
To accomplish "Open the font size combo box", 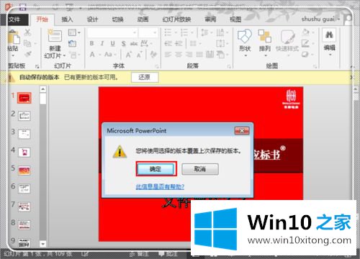I will point(148,32).
